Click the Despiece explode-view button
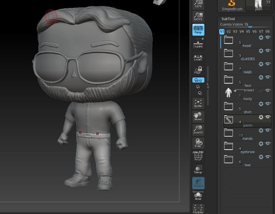The height and width of the screenshot is (214, 275). (x=198, y=209)
